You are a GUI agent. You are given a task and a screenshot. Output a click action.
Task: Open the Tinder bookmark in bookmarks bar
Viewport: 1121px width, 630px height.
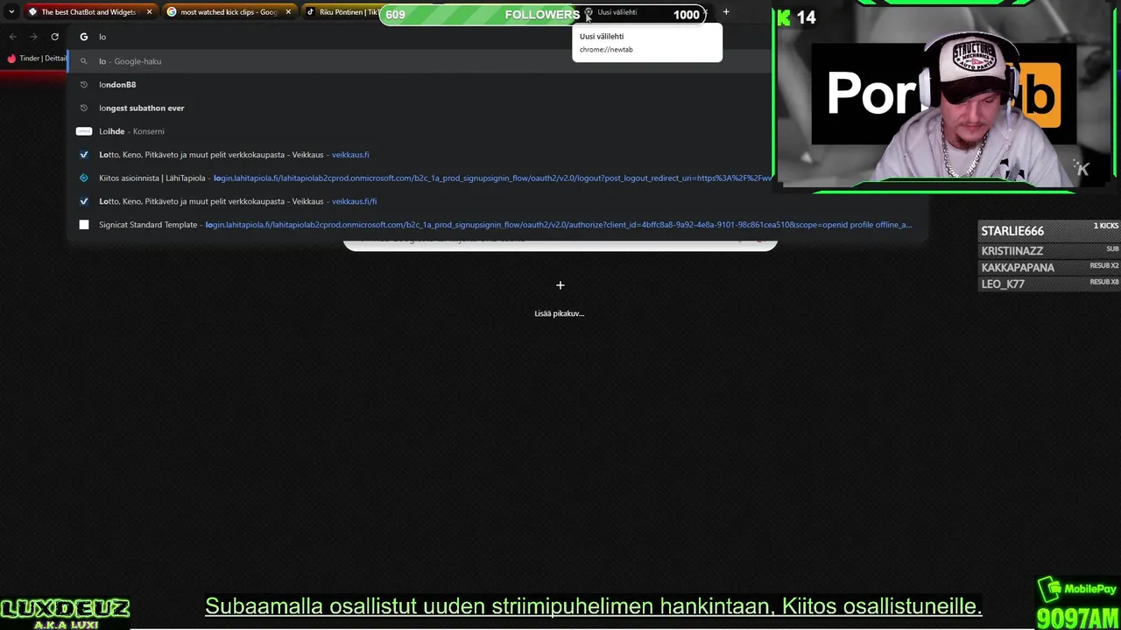pos(37,59)
